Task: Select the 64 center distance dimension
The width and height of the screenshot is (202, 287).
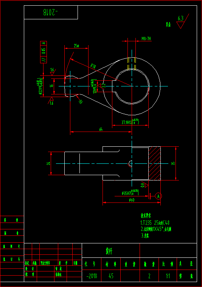Action: coord(101,129)
